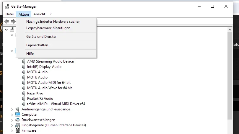Choose Legacyhardware hinzufügen
Viewport: 239px width, 134px height.
pos(56,28)
